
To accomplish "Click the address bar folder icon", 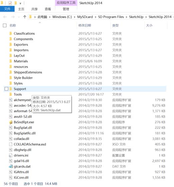I will [31, 17].
